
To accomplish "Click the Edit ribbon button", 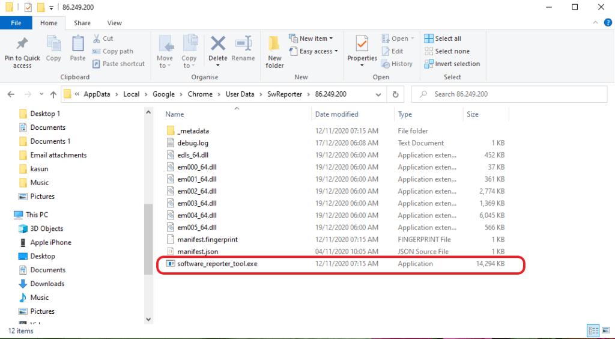I will [393, 51].
